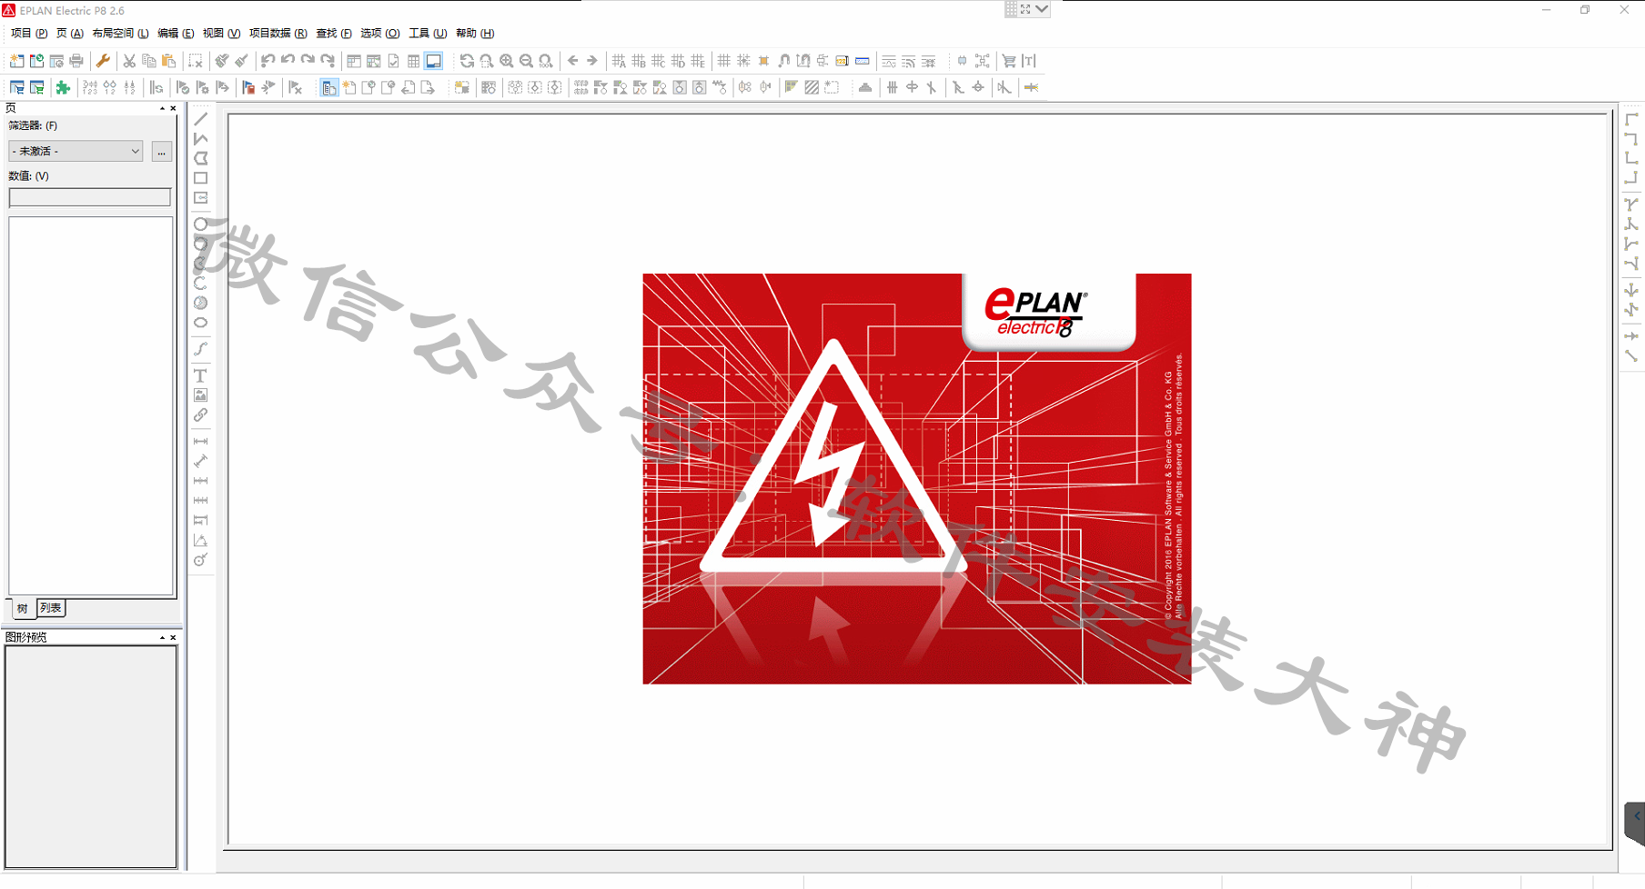
Task: Toggle snap to grid icon
Action: 744,61
